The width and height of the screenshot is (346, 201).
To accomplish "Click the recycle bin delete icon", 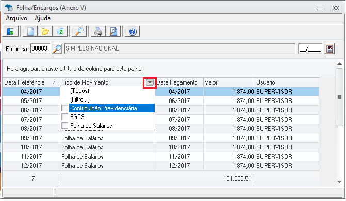I will pos(60,31).
